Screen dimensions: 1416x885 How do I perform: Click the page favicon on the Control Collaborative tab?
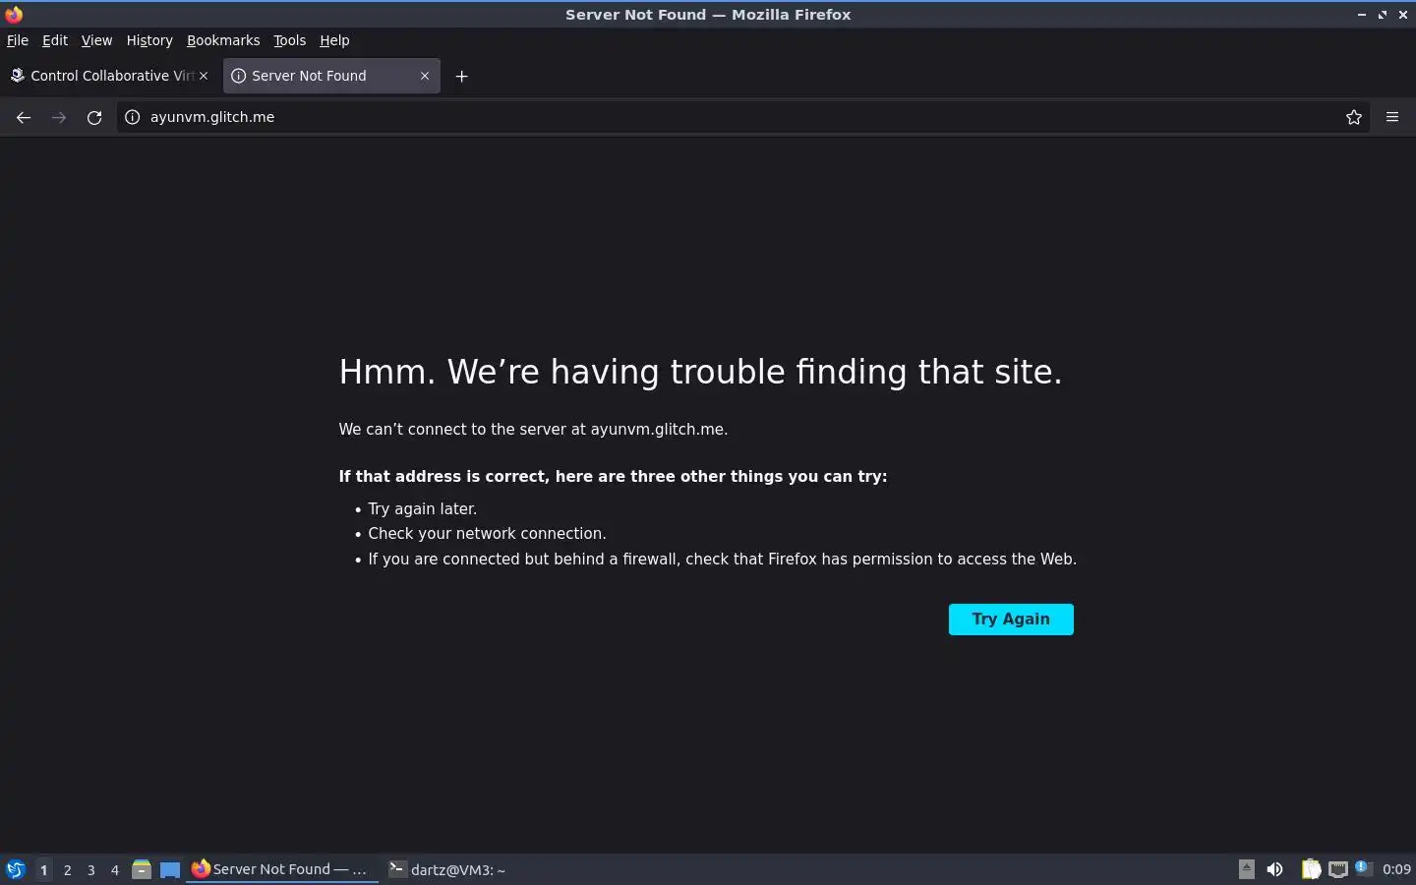tap(17, 76)
